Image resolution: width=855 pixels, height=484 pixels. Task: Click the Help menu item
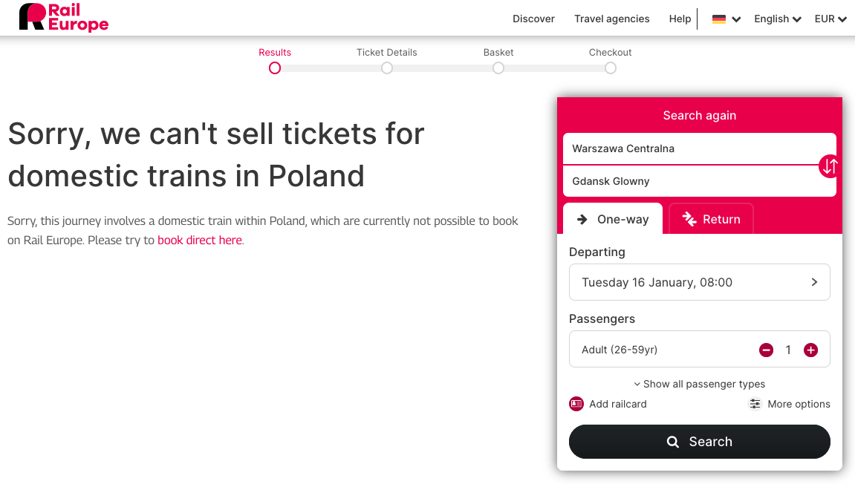(680, 19)
